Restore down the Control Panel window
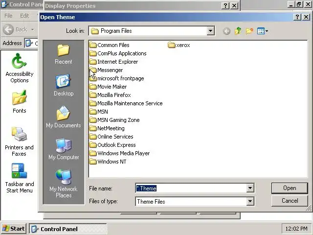Image resolution: width=313 pixels, height=235 pixels. [299, 4]
